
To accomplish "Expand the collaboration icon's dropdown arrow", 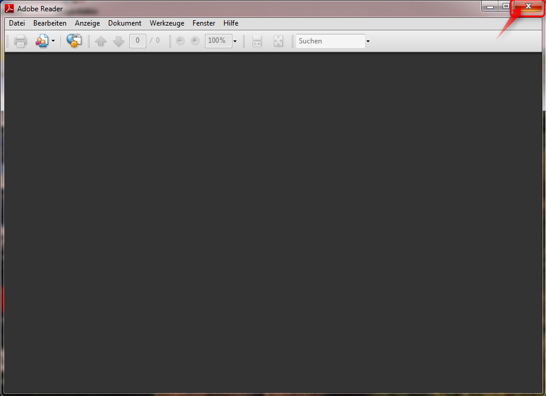I will [x=53, y=40].
